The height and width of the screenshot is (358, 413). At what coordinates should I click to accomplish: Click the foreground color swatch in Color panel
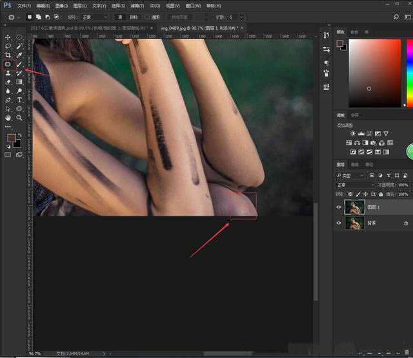pyautogui.click(x=339, y=44)
